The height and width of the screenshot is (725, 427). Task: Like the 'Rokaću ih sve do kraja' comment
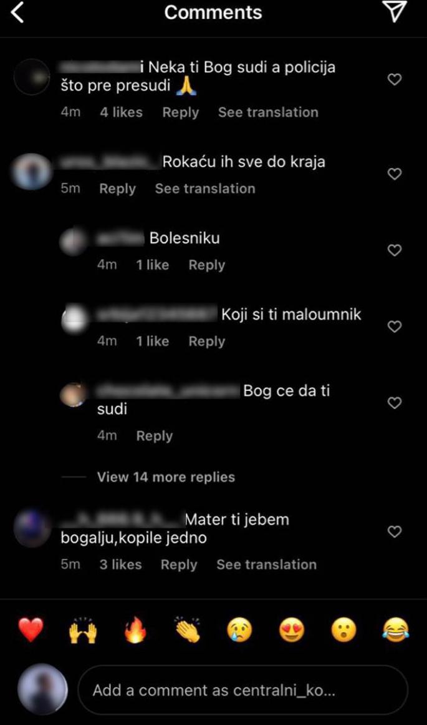(394, 174)
